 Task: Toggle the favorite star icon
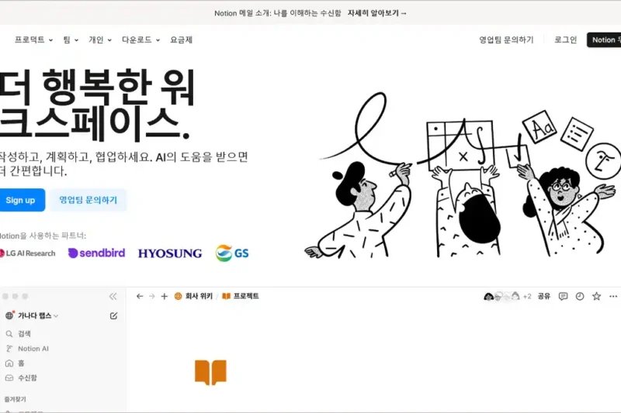click(x=596, y=296)
